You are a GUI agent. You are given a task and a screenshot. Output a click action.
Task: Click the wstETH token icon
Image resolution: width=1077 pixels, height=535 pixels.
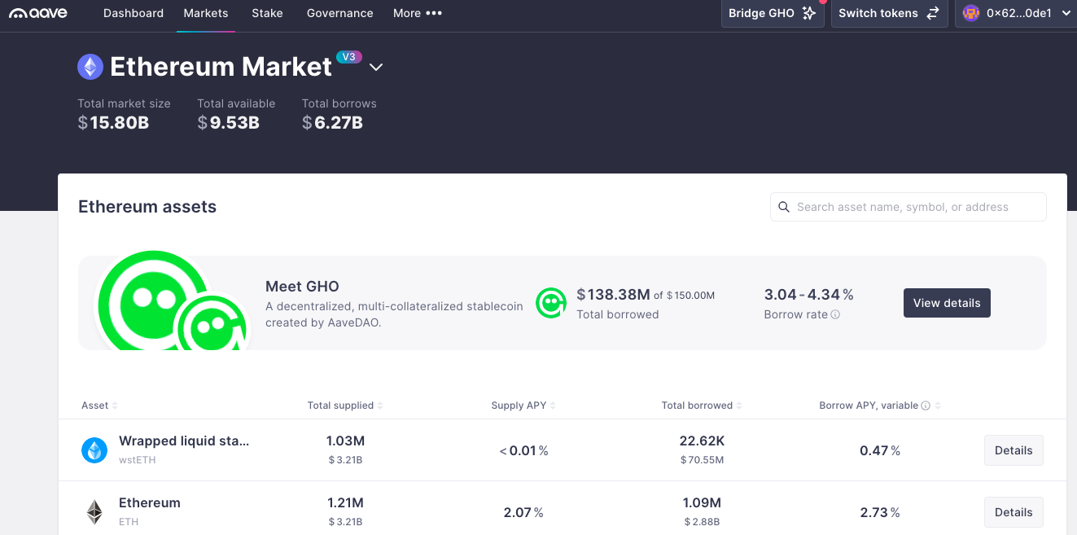tap(94, 450)
